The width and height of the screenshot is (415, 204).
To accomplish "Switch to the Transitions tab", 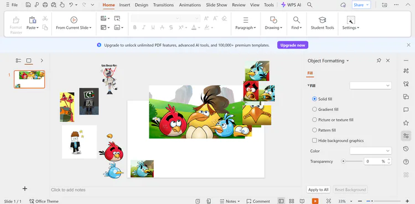I will (x=163, y=5).
